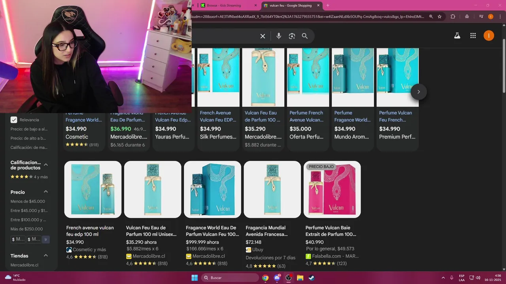Open the Google apps grid
This screenshot has height=284, width=506.
(x=473, y=36)
